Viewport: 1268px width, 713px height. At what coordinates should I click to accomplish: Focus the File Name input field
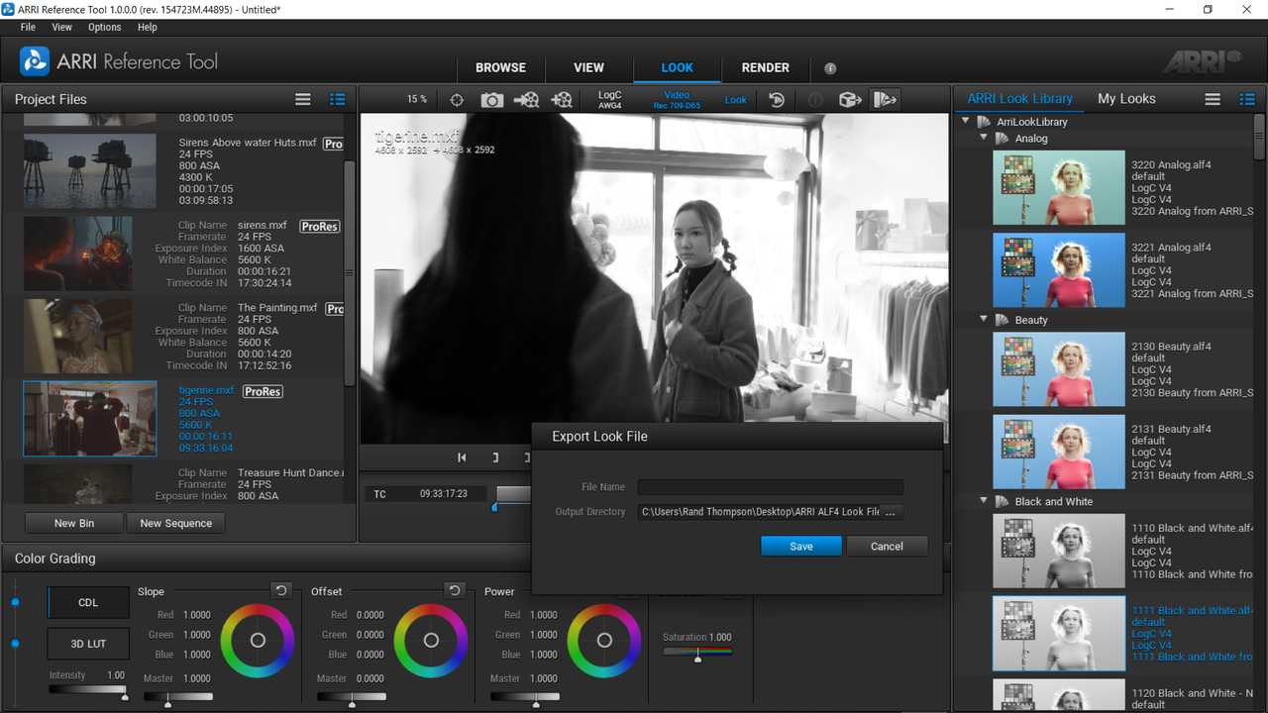click(x=771, y=487)
